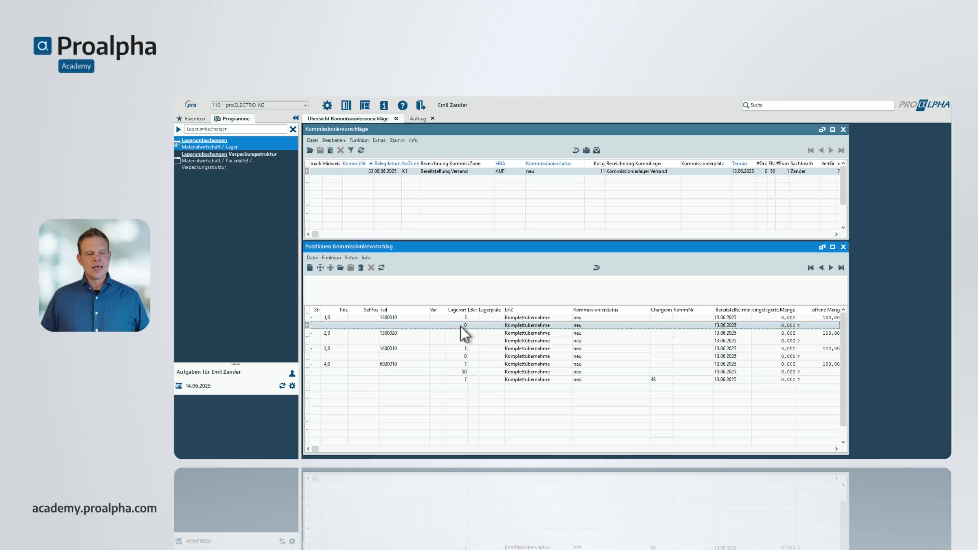
Task: Collapse the left navigation panel arrows
Action: (295, 118)
